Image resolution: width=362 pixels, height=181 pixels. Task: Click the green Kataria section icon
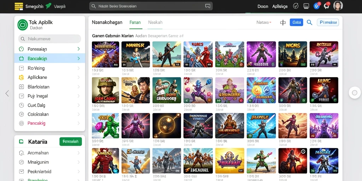point(21,141)
